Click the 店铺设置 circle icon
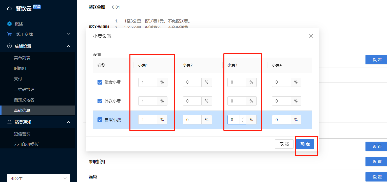387x182 pixels. pyautogui.click(x=10, y=46)
